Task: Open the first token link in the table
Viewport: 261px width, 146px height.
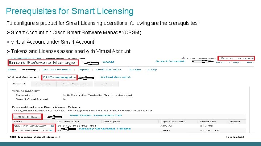Action: 32,126
